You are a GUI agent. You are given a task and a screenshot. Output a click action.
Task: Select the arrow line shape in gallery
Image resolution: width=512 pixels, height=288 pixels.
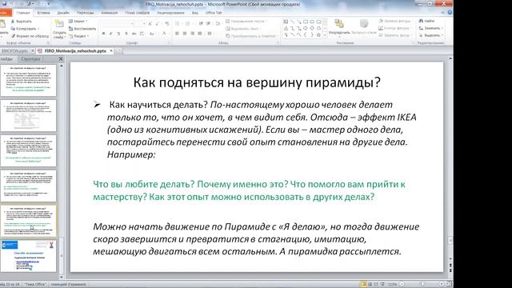298,22
